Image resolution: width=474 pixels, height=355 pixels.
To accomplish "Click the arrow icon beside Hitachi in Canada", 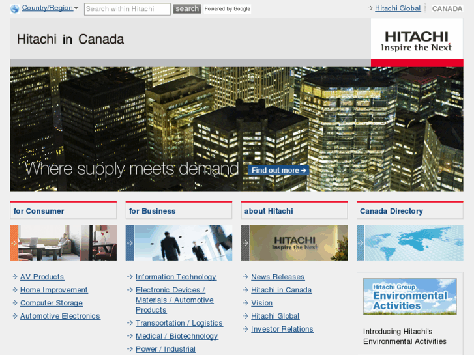I will [x=245, y=289].
